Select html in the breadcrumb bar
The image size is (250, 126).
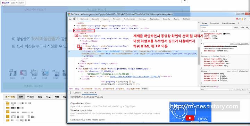pos(70,89)
